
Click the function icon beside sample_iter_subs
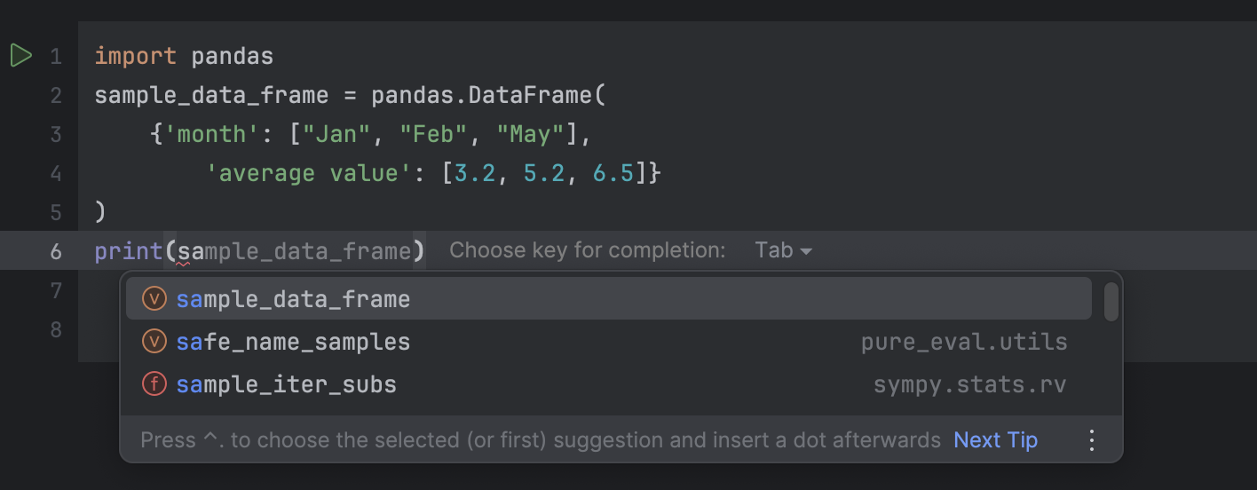click(x=154, y=384)
